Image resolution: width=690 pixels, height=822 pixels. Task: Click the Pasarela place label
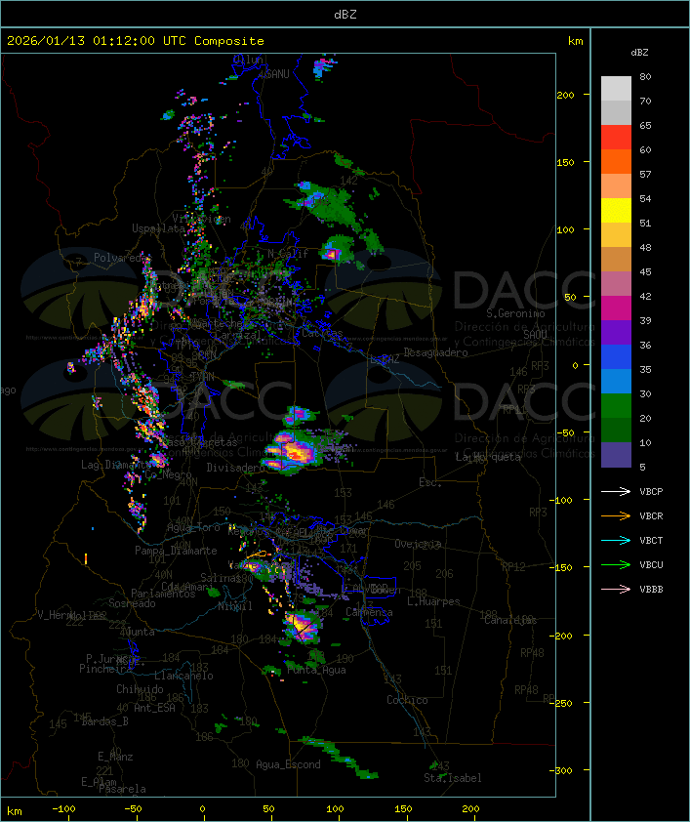click(122, 789)
